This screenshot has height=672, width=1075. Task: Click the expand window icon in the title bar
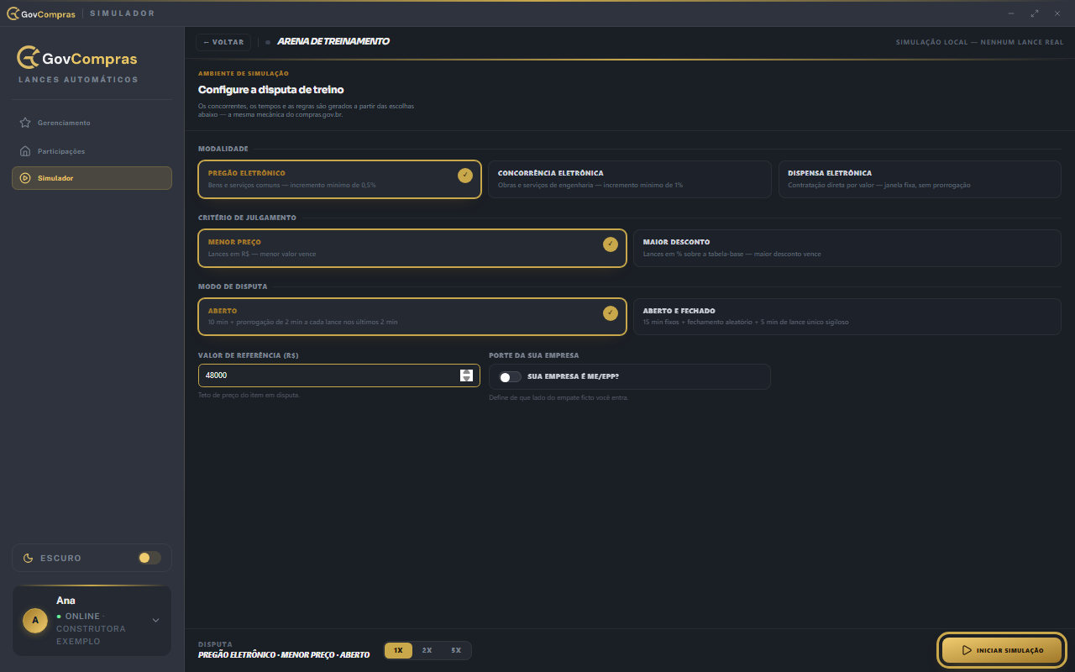(1035, 13)
